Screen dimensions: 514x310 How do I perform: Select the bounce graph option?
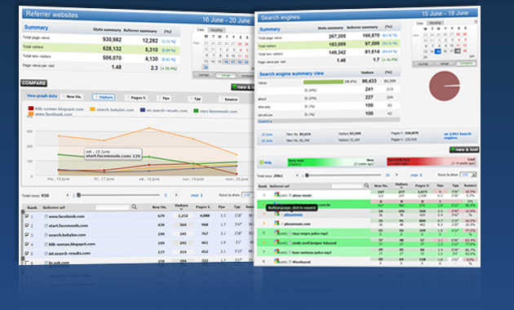pos(229,100)
